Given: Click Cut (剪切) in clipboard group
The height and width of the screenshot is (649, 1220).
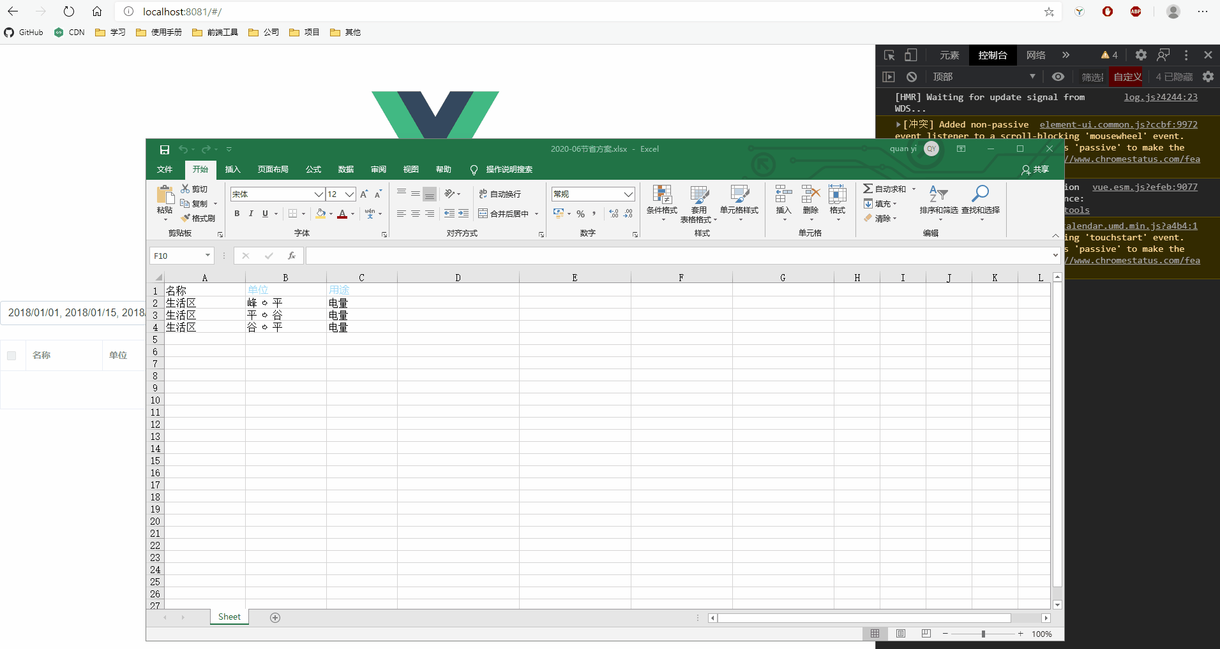Looking at the screenshot, I should pyautogui.click(x=194, y=189).
